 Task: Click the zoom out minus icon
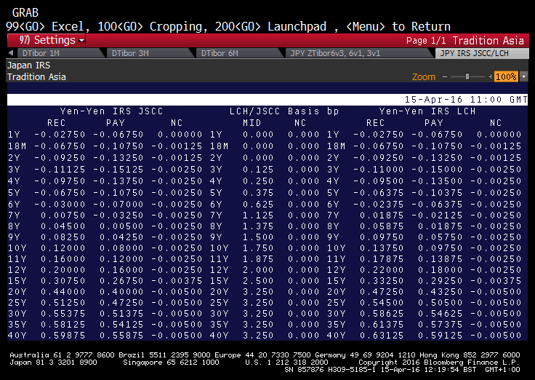[445, 77]
